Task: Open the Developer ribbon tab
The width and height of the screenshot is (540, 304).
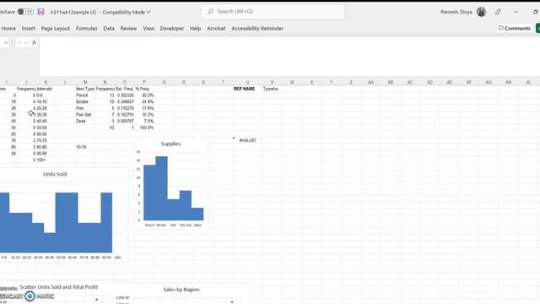Action: coord(172,28)
